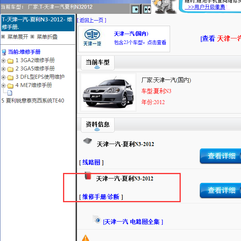Click folder icon of 1 3GA2维修手册
The image size is (241, 241).
(x=10, y=61)
